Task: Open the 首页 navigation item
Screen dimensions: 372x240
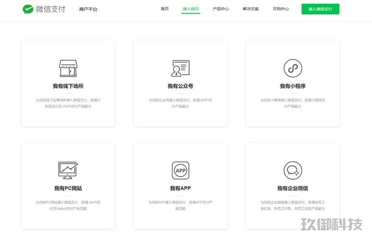Action: pos(165,9)
